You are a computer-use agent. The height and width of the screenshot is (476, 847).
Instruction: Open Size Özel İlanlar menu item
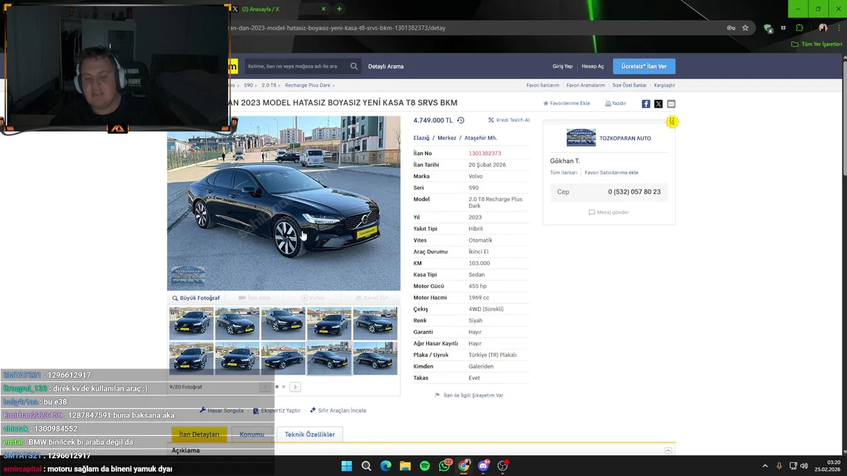pos(629,85)
